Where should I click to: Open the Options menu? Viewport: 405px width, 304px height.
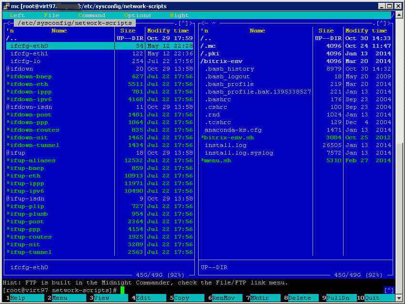pos(137,15)
